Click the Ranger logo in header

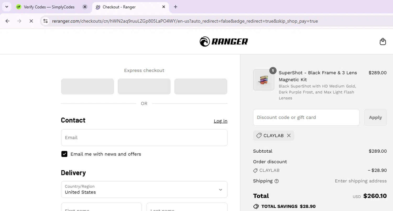tap(224, 42)
